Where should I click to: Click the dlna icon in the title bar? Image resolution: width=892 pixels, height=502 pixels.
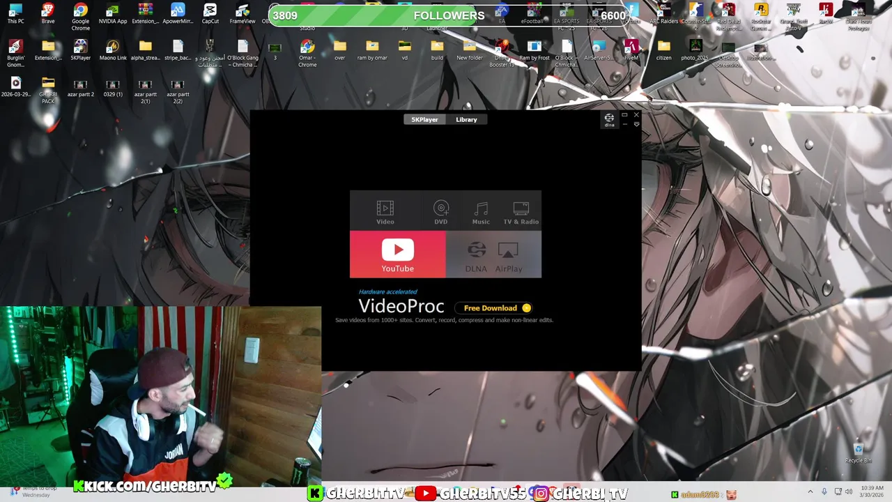609,120
